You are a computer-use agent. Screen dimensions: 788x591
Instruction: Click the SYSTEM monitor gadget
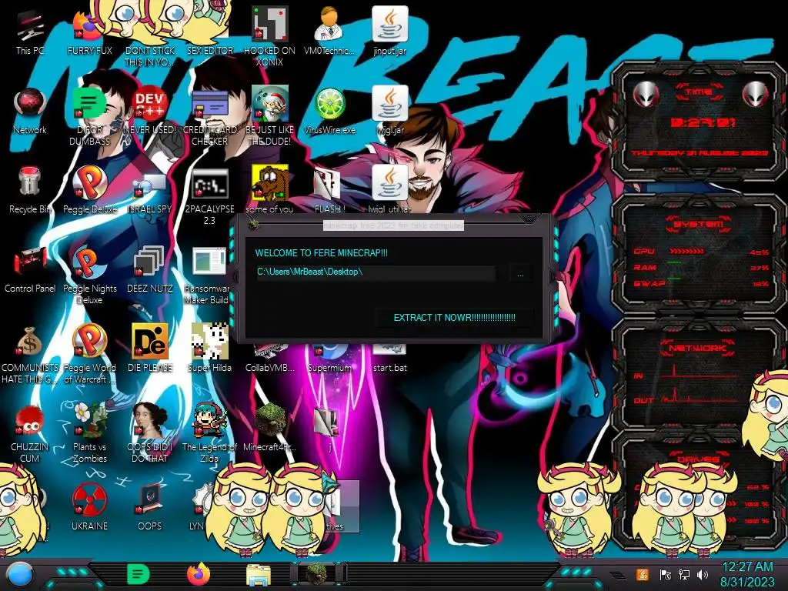699,252
